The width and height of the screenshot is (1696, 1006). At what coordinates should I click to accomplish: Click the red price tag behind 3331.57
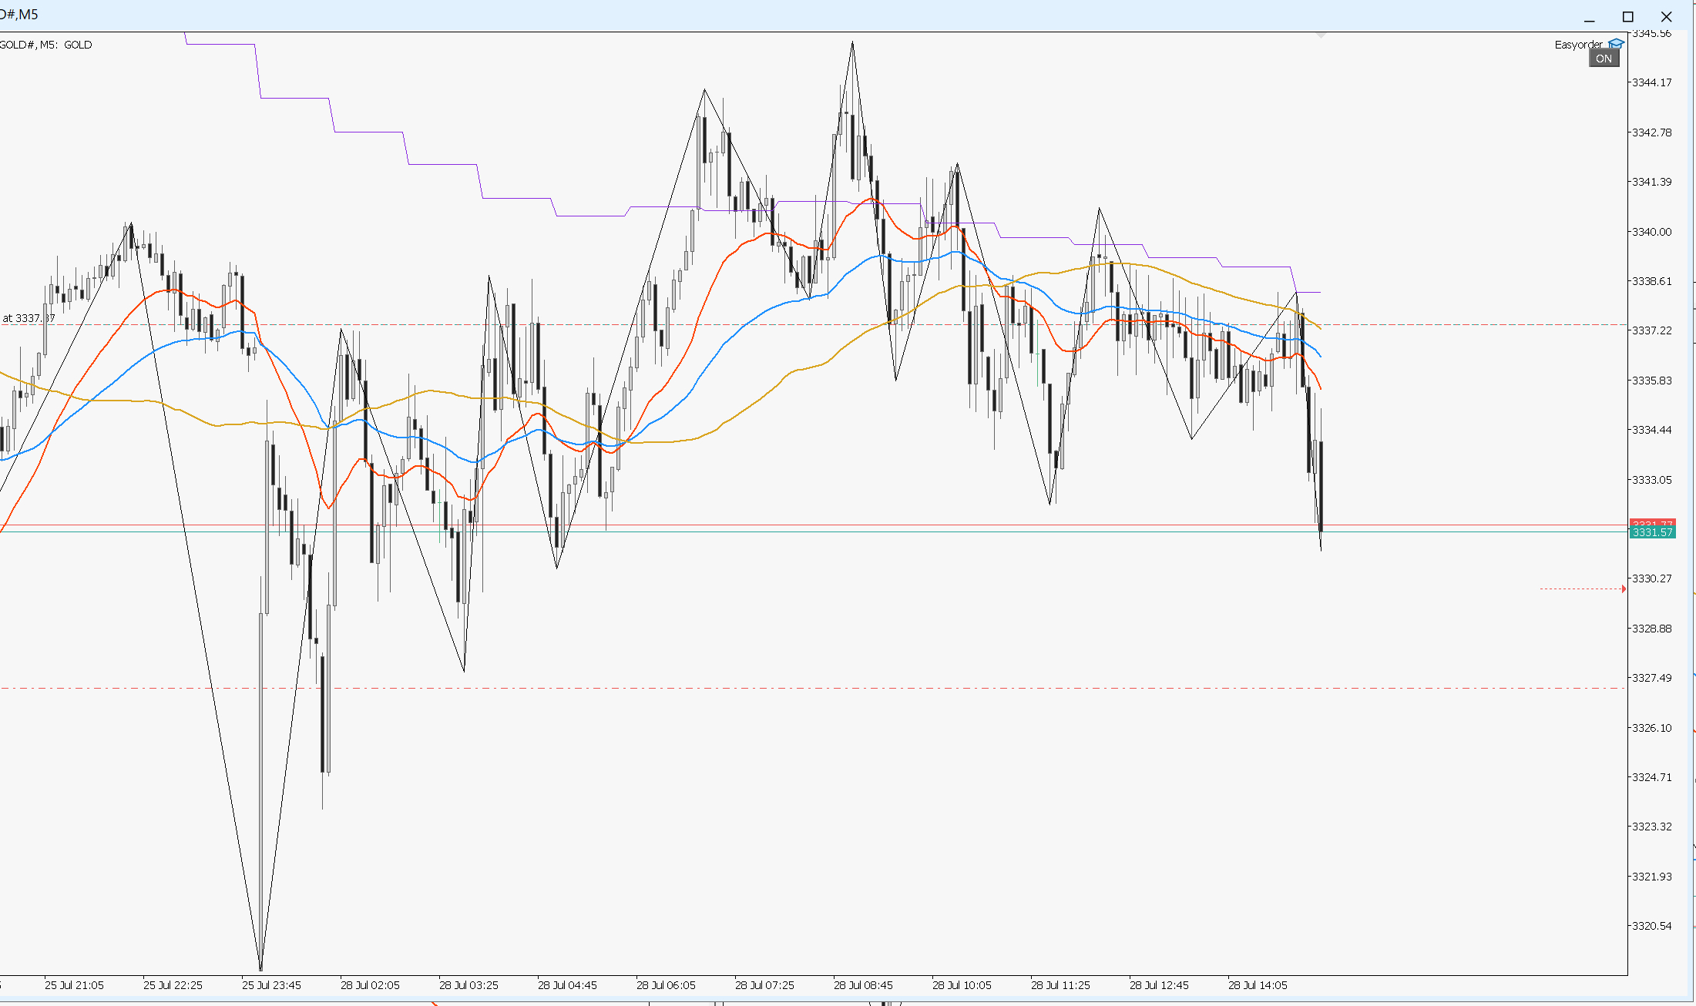[1652, 523]
